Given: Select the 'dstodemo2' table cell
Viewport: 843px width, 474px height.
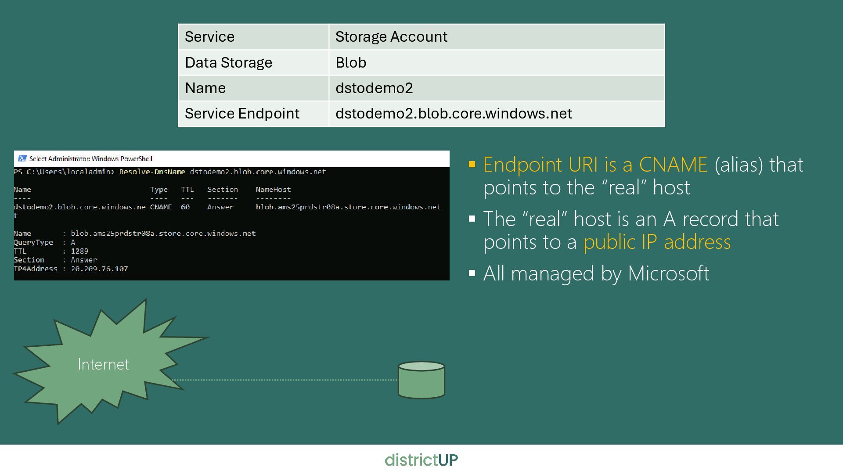Looking at the screenshot, I should point(497,88).
